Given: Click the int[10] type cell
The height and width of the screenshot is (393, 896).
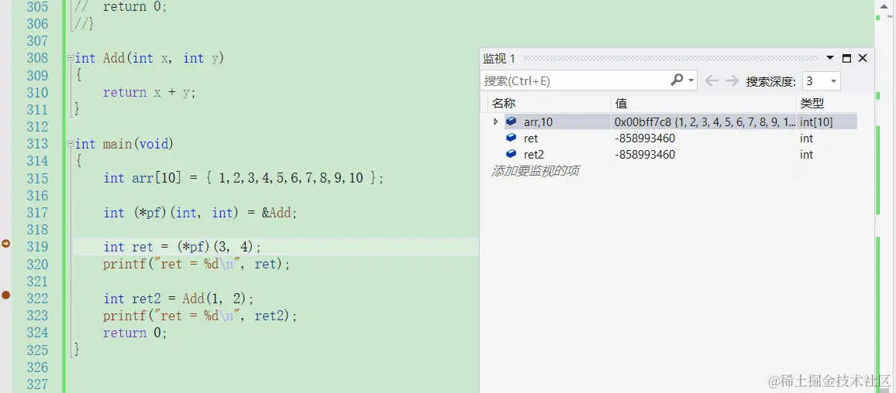Looking at the screenshot, I should (x=816, y=121).
